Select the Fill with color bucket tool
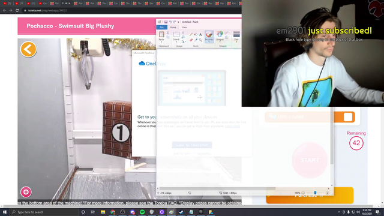Image resolution: width=384 pixels, height=216 pixels. (x=196, y=35)
